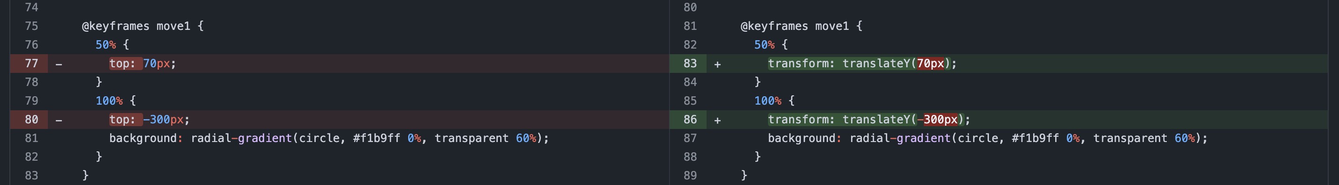The height and width of the screenshot is (185, 1339).
Task: Click line number 77 in left pane
Action: click(x=32, y=63)
